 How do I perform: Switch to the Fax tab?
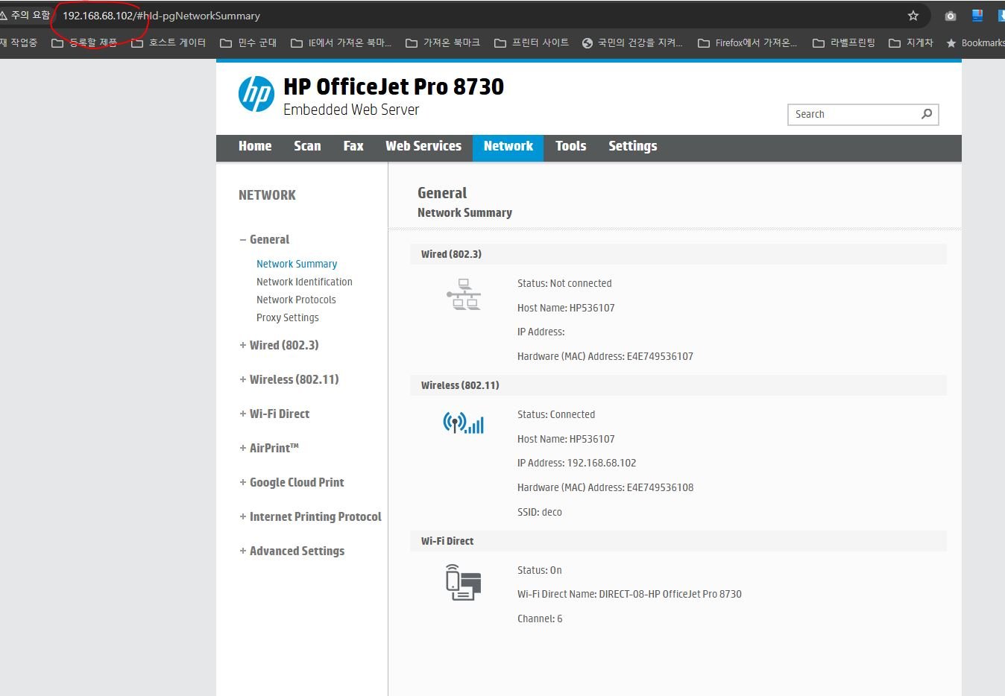353,146
